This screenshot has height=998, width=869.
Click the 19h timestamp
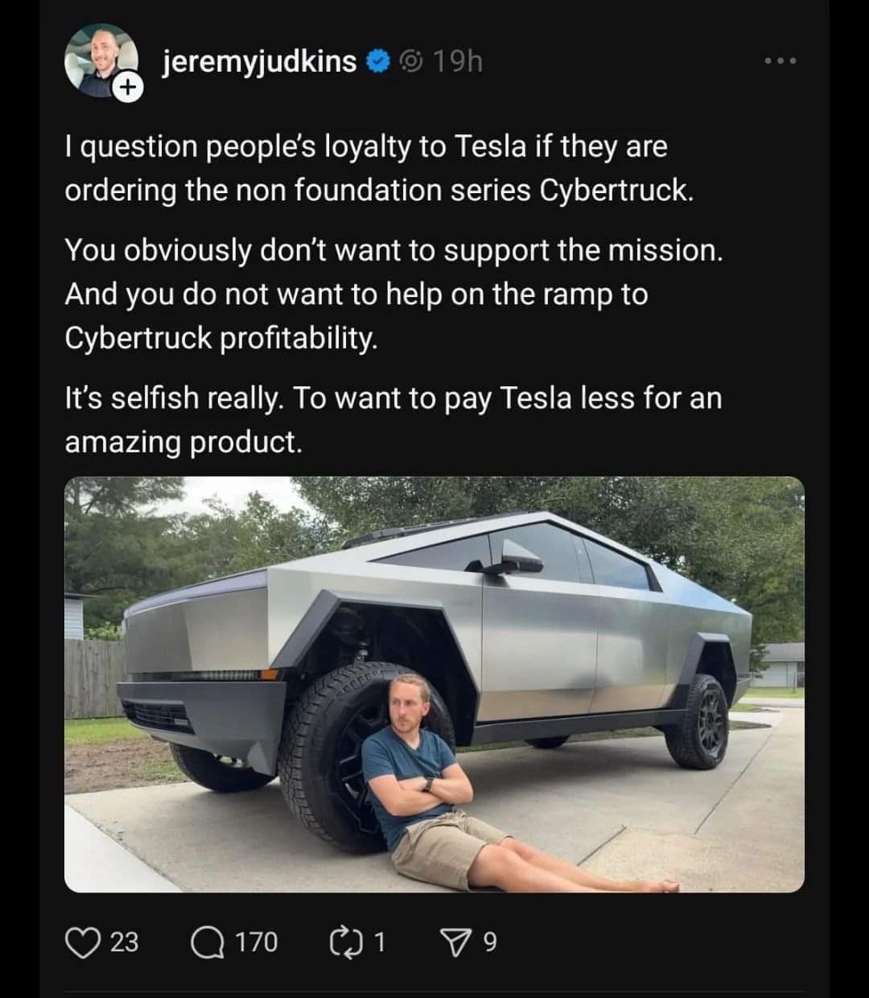458,61
